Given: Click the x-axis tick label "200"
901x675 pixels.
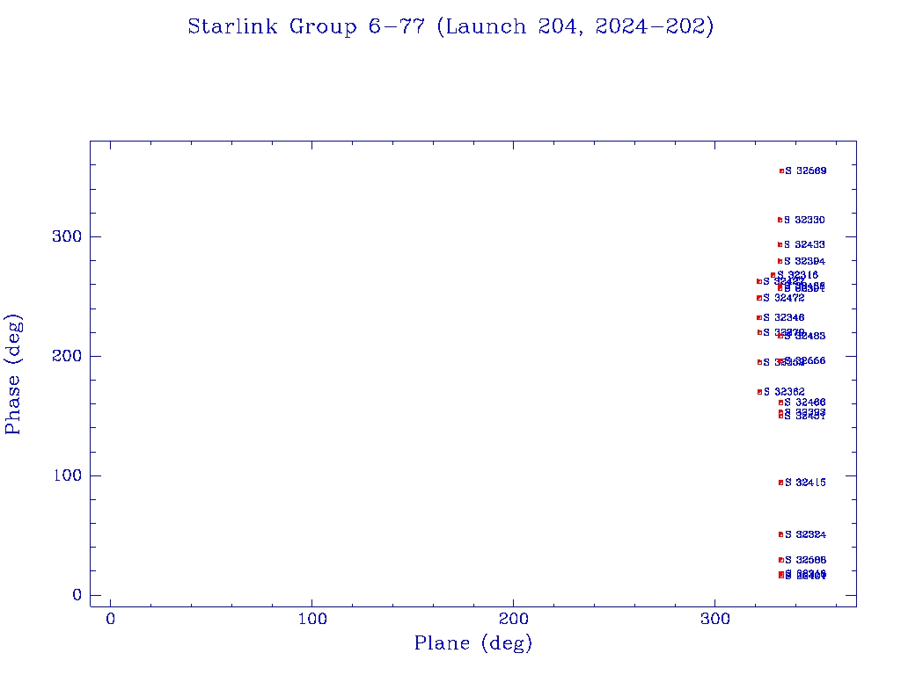Looking at the screenshot, I should 513,619.
